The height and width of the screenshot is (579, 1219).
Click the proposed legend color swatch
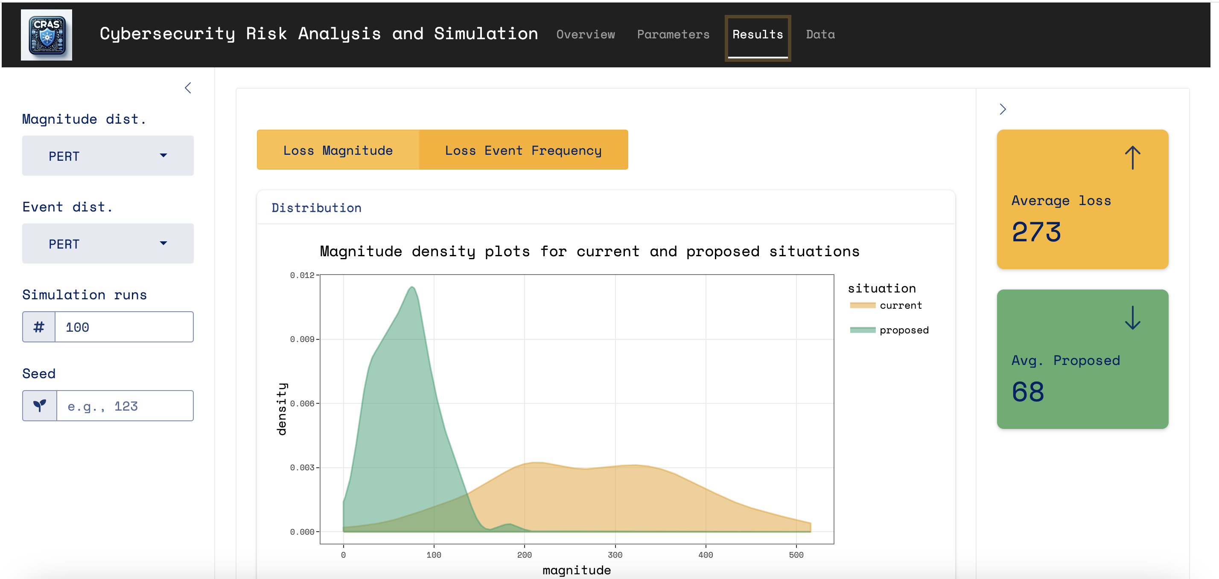tap(862, 330)
